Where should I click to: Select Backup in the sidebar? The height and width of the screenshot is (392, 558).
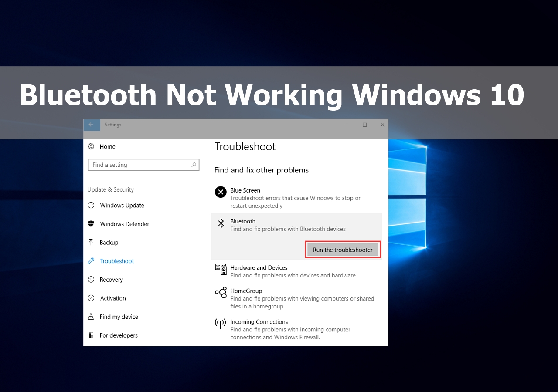[109, 242]
